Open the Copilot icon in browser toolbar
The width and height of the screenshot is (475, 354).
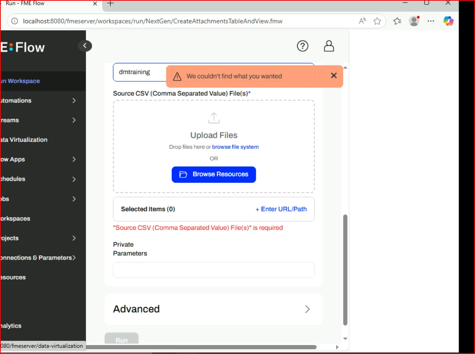pos(448,21)
